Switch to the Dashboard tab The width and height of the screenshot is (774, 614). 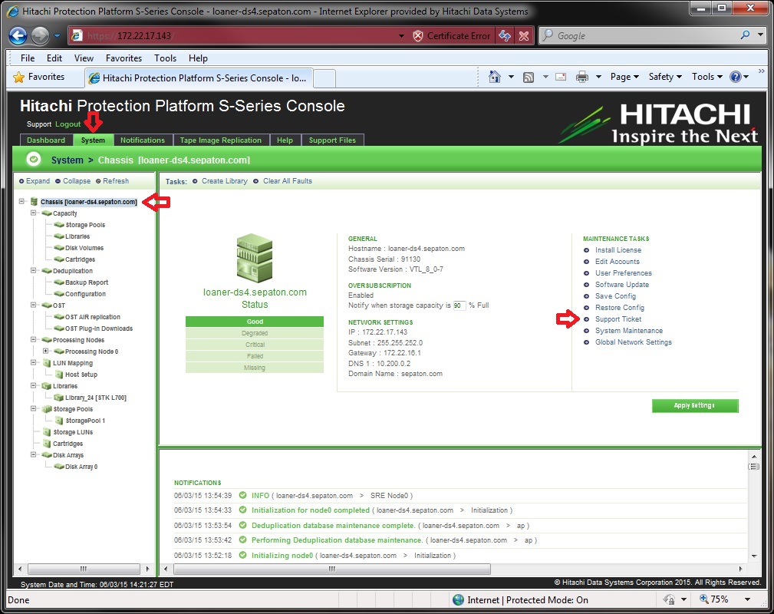click(46, 140)
